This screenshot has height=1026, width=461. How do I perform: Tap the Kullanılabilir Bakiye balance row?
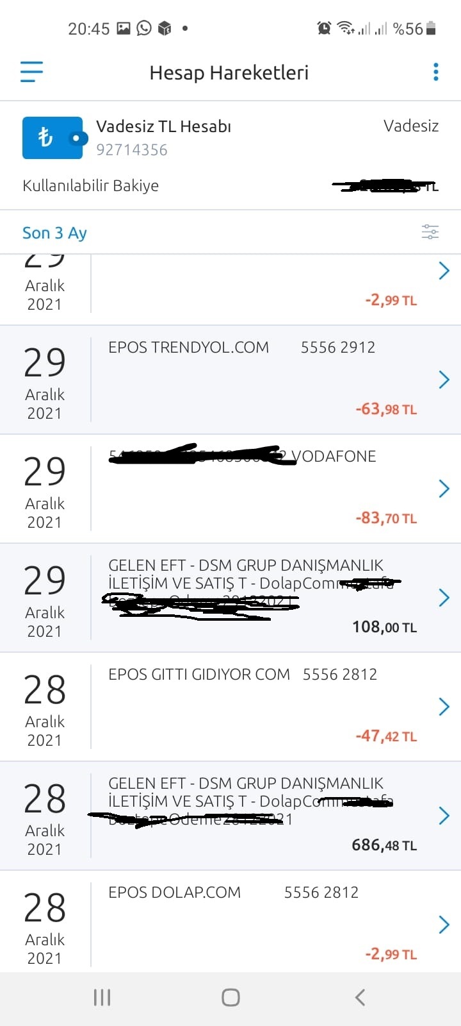click(230, 186)
